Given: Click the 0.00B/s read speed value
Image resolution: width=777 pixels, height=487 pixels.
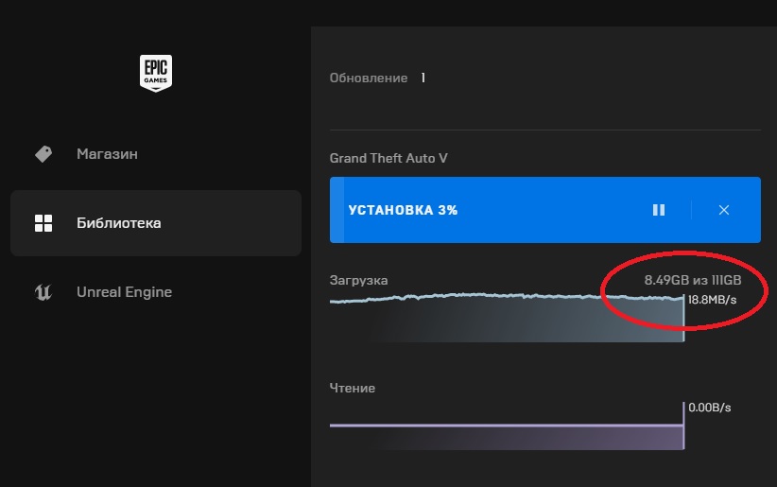Looking at the screenshot, I should (709, 408).
